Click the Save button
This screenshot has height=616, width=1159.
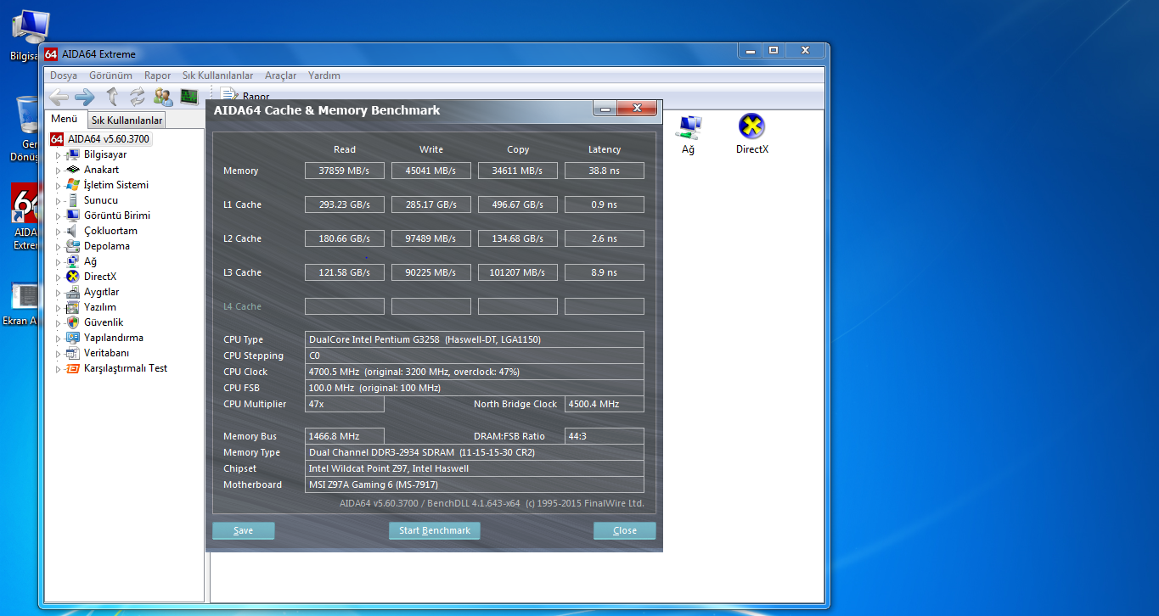click(244, 530)
